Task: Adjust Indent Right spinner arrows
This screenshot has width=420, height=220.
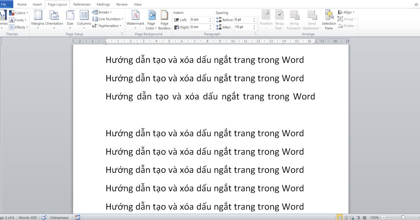Action: pos(210,27)
